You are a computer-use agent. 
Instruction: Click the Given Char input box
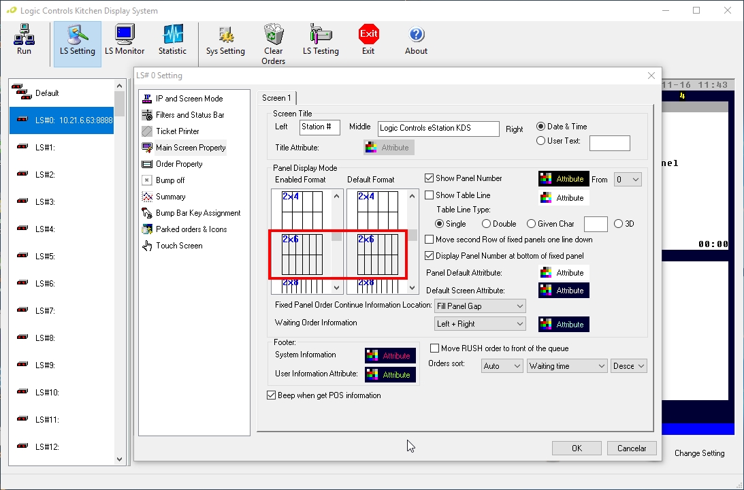tap(596, 224)
